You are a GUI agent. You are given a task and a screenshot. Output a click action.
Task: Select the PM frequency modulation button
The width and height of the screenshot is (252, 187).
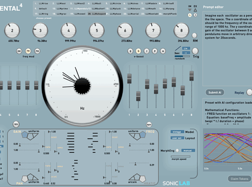37,51
